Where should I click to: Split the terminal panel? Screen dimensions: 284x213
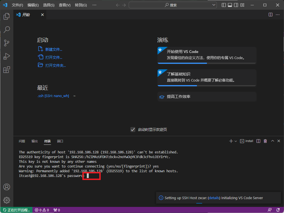click(x=258, y=141)
